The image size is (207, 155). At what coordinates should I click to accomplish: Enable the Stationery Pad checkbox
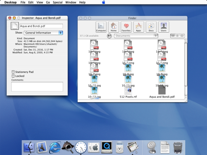click(x=13, y=72)
